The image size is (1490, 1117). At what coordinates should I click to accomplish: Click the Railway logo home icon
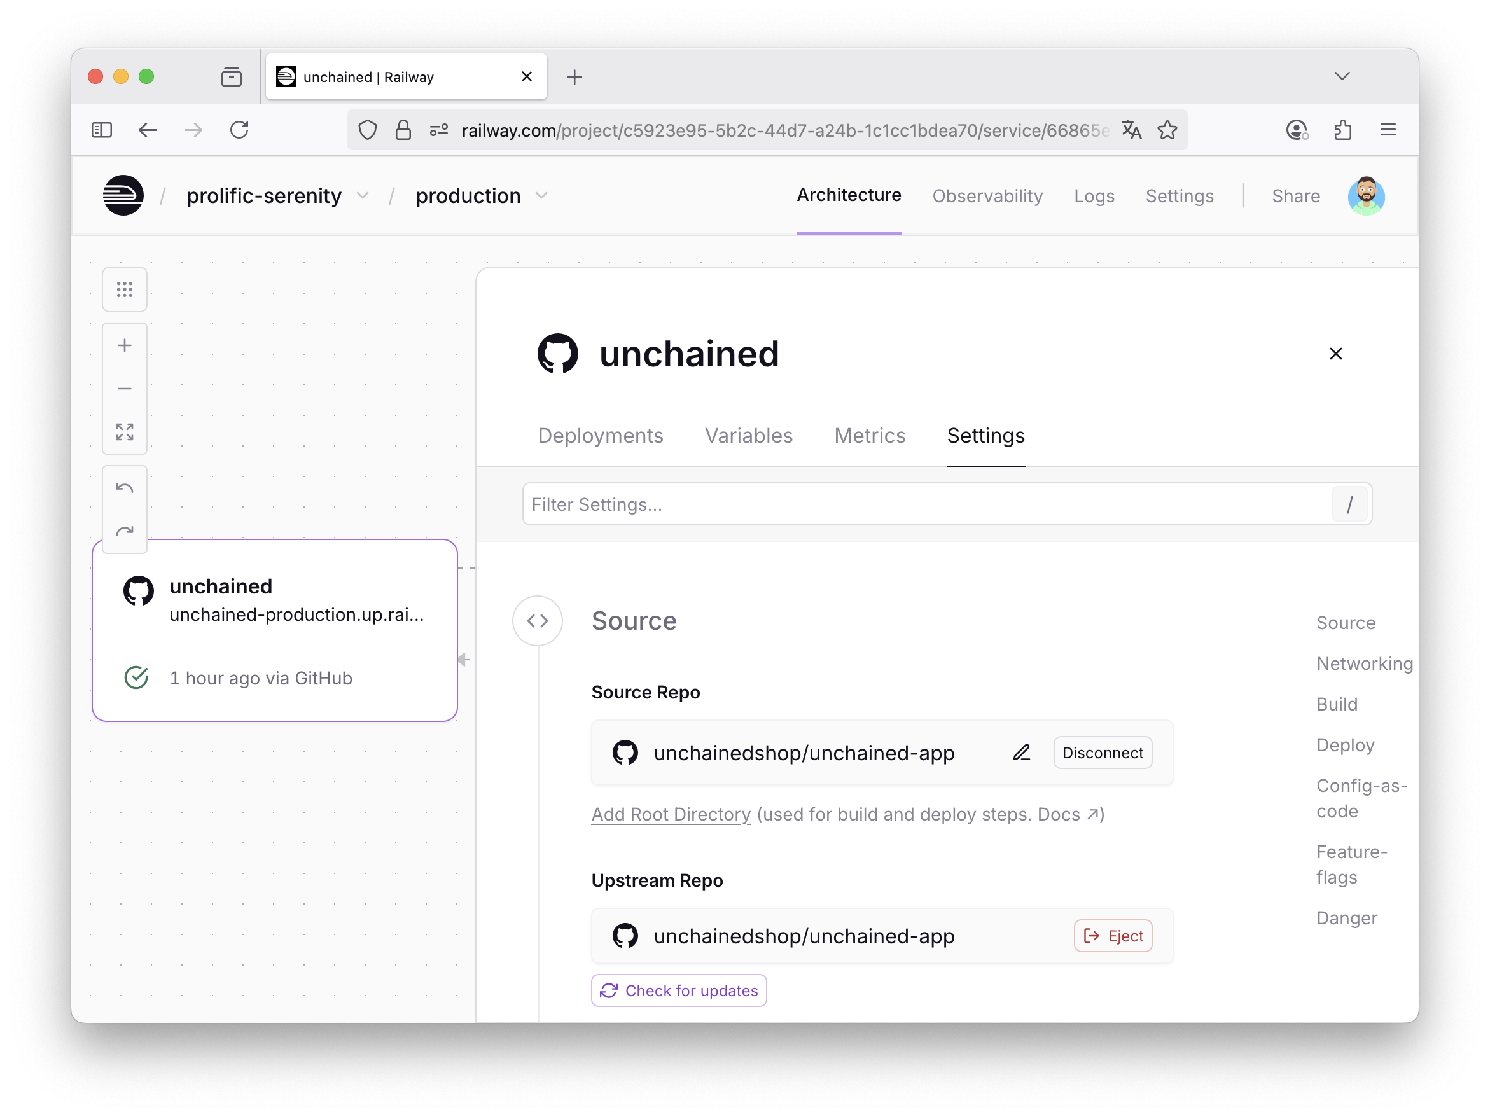(x=123, y=195)
